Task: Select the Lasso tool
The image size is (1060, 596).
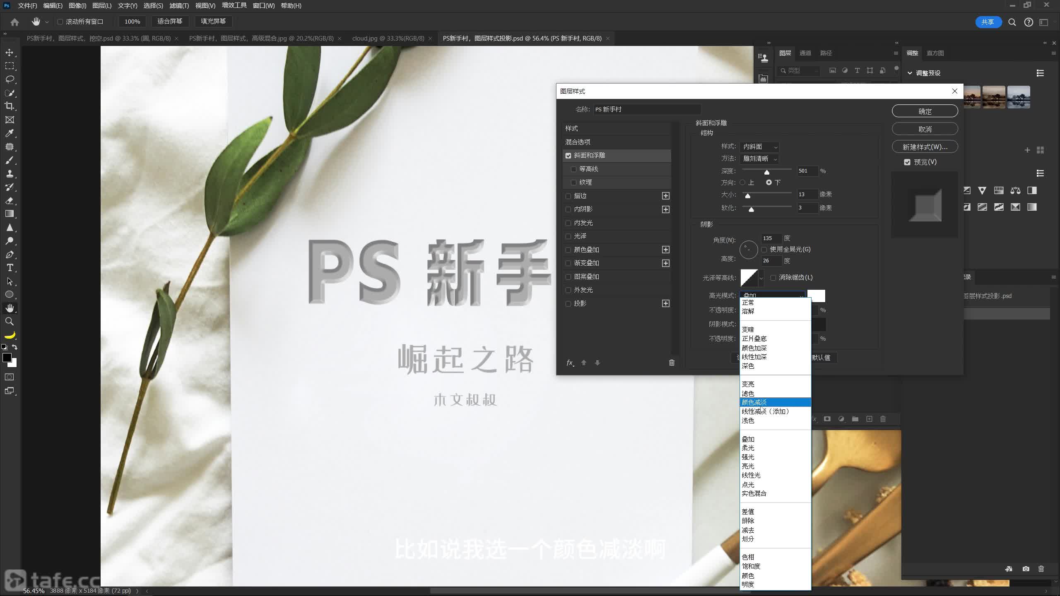Action: (9, 79)
